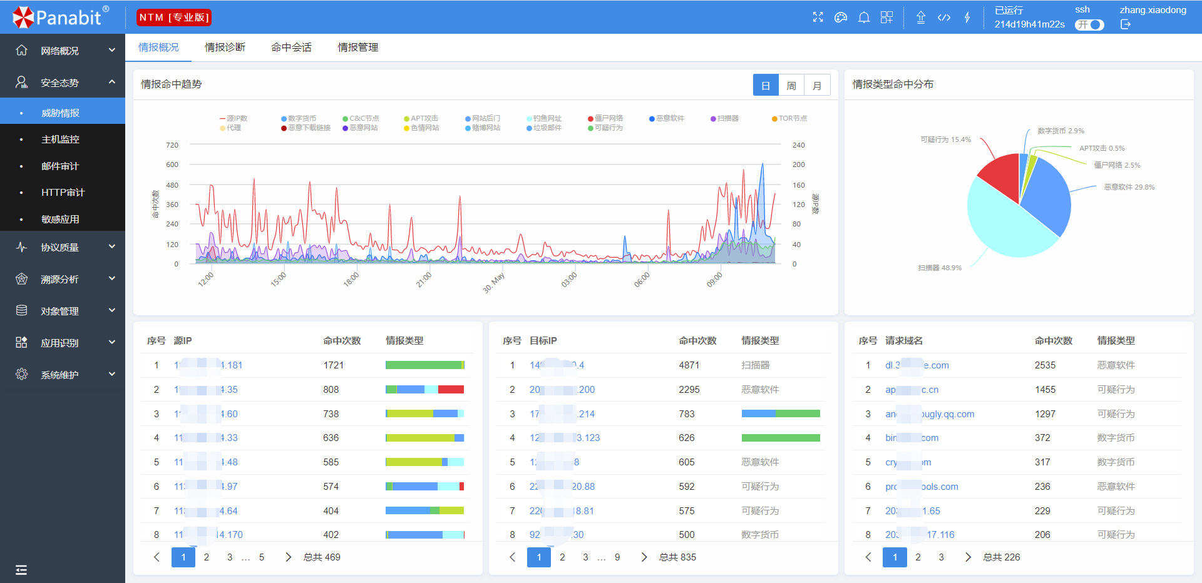Toggle the 数字货币 legend series
1202x583 pixels.
[299, 118]
